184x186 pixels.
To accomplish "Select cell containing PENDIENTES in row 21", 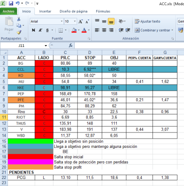I will (x=21, y=173).
